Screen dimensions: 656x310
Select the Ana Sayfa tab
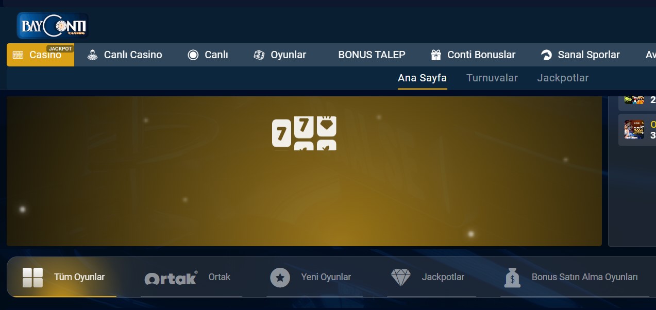tap(422, 78)
